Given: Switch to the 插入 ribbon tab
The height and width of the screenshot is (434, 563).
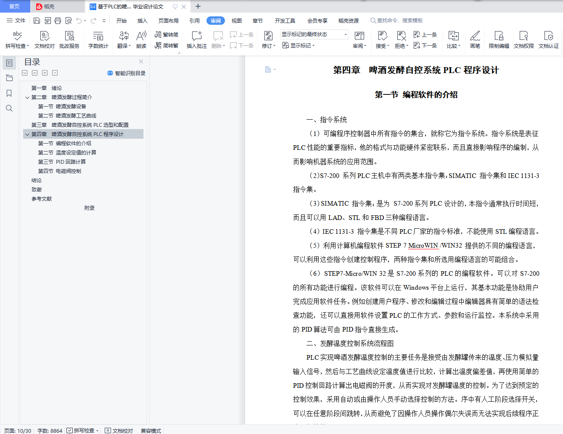Looking at the screenshot, I should [143, 21].
